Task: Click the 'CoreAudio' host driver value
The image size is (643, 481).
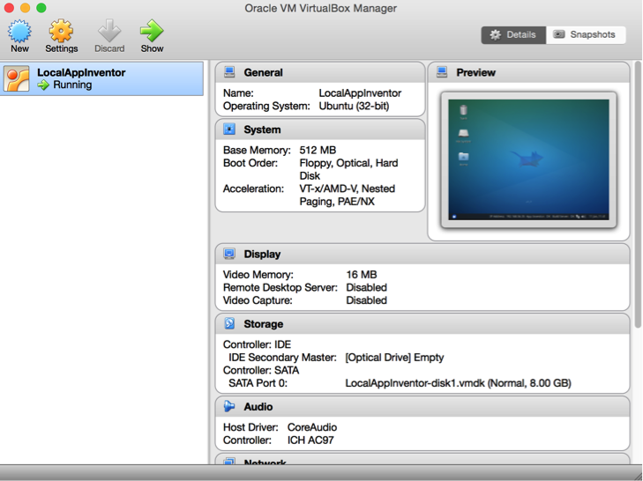Action: point(312,427)
